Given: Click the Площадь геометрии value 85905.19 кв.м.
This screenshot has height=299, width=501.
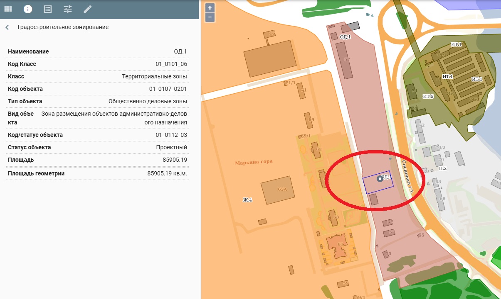Looking at the screenshot, I should tap(167, 173).
